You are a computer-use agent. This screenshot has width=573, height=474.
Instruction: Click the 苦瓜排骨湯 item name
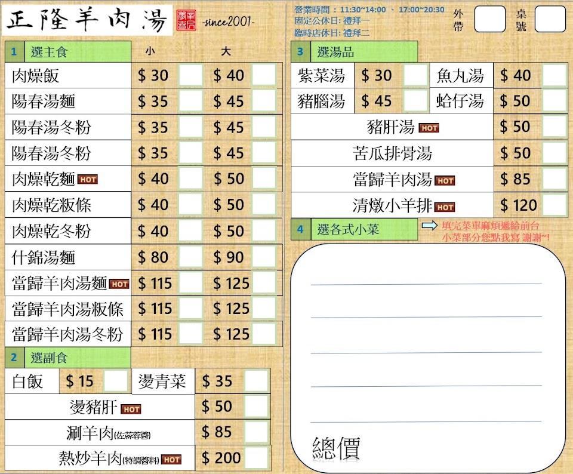point(392,153)
